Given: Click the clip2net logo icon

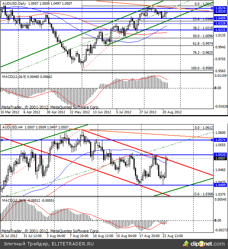Looking at the screenshot, I should [x=187, y=245].
